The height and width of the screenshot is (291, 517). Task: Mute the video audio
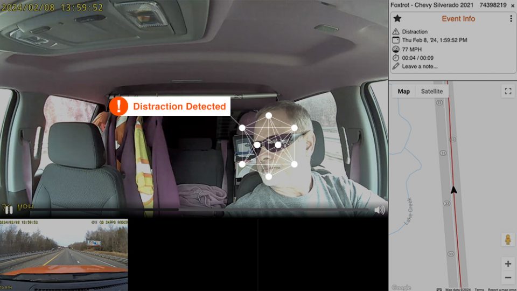(x=380, y=210)
